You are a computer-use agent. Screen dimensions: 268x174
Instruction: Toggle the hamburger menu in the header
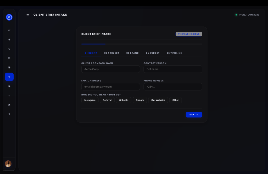click(x=28, y=15)
